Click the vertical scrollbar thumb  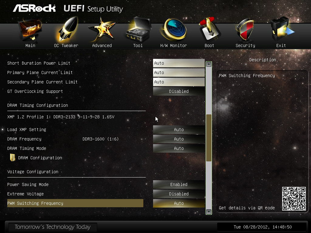209,138
